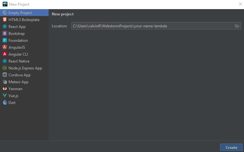Select Foundation project type
Image resolution: width=244 pixels, height=152 pixels.
24,41
